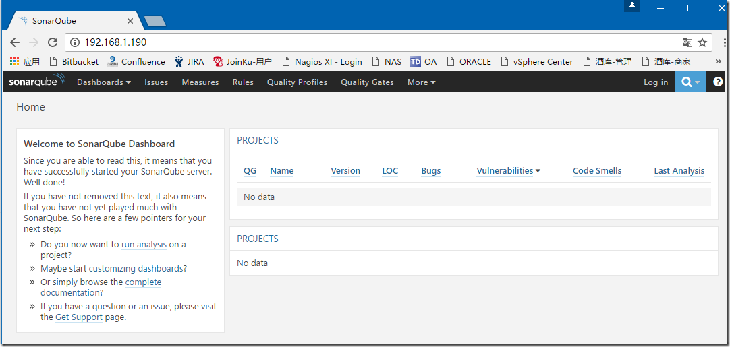The image size is (730, 347).
Task: Open the apps bookmark shortcut
Action: pos(25,61)
